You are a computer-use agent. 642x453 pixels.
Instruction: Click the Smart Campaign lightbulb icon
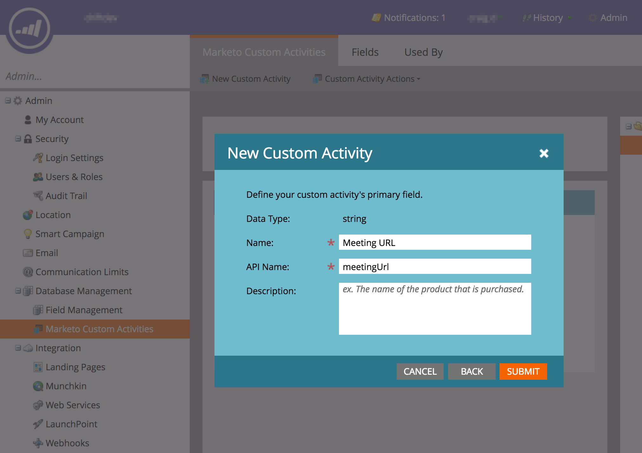click(x=28, y=234)
